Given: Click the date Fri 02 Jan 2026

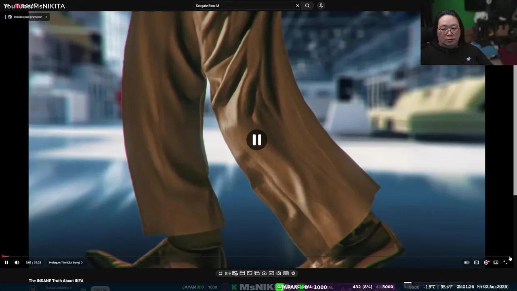Looking at the screenshot, I should 492,287.
